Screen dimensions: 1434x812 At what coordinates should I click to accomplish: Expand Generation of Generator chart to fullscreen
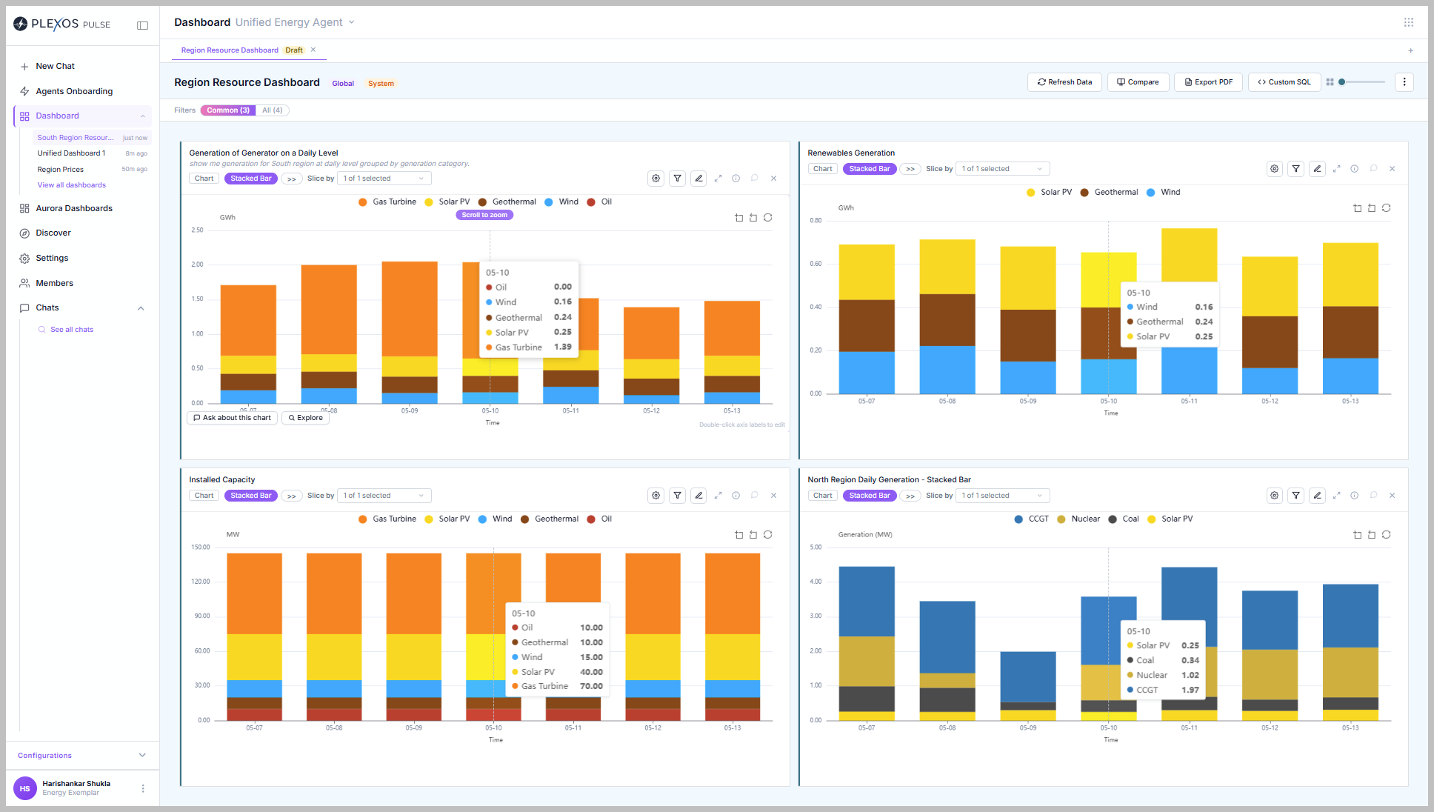(718, 179)
